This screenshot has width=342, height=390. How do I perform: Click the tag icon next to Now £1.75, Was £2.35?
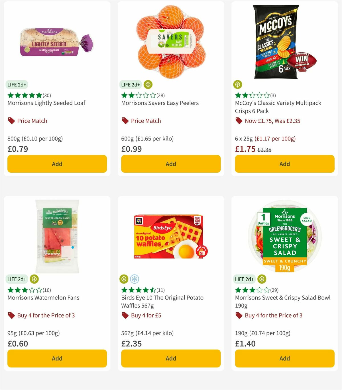(x=239, y=121)
